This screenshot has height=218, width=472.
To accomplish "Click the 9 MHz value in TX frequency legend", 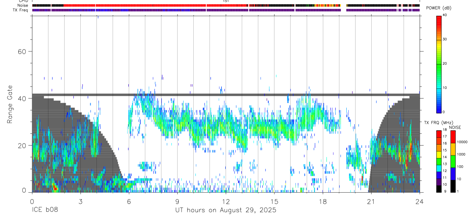I will click(x=445, y=191).
